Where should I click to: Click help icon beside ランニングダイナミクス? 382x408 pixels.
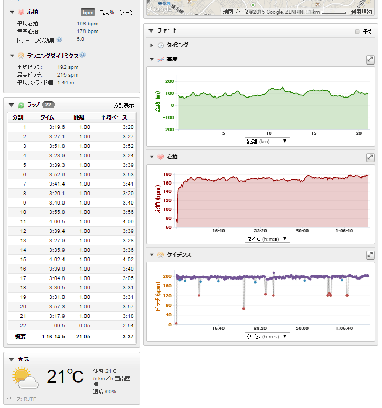point(82,55)
